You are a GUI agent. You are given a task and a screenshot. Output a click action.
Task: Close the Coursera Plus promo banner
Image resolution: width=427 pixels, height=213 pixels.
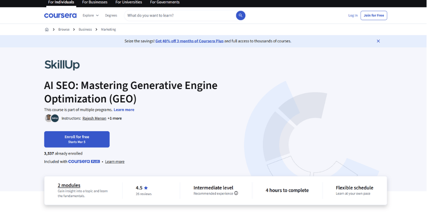tap(378, 41)
